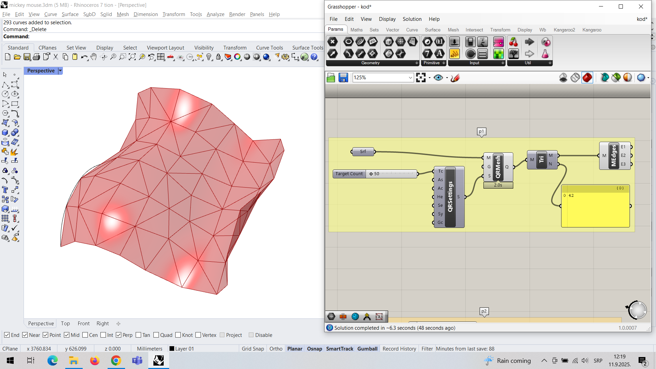656x369 pixels.
Task: Toggle the End osnap checkbox
Action: [x=7, y=335]
